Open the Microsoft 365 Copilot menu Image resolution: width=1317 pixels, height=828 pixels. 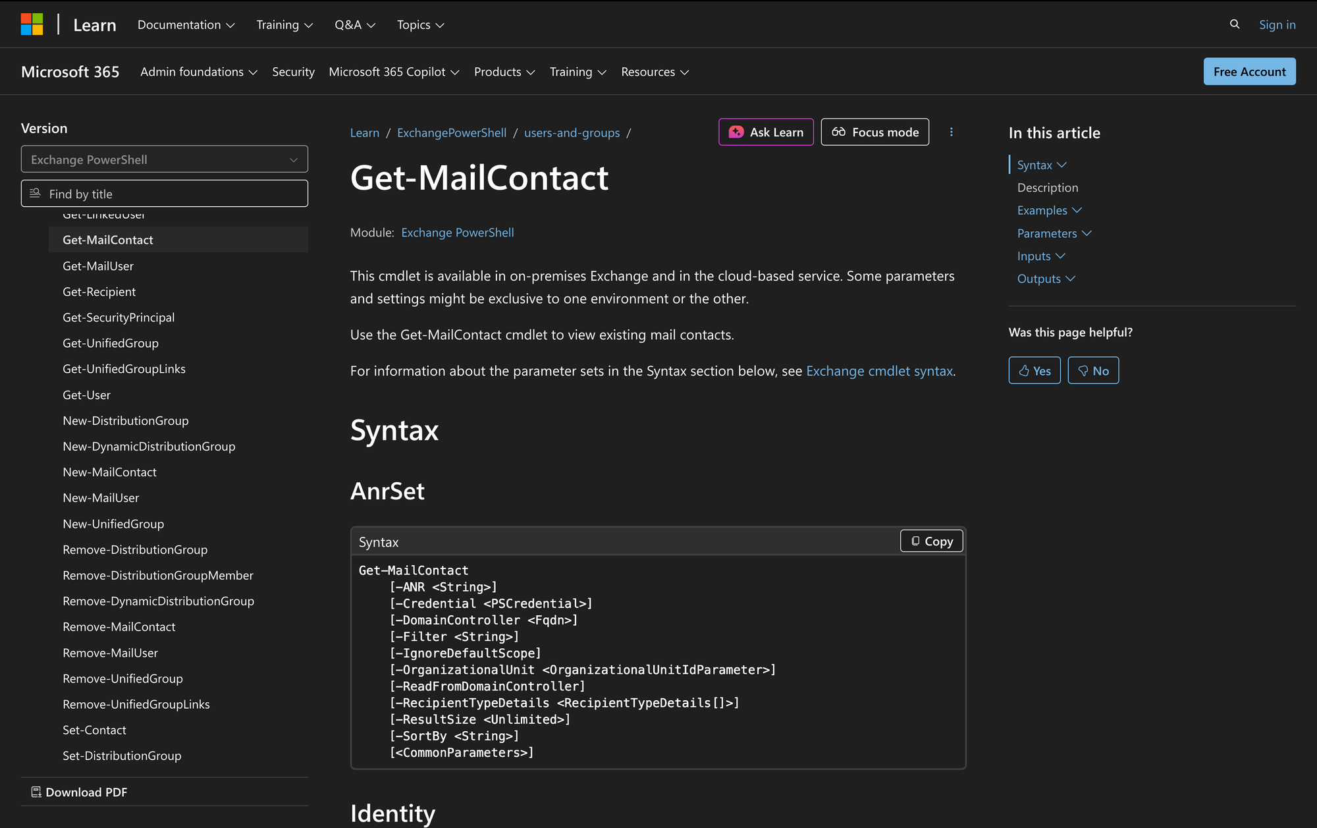[x=393, y=72]
